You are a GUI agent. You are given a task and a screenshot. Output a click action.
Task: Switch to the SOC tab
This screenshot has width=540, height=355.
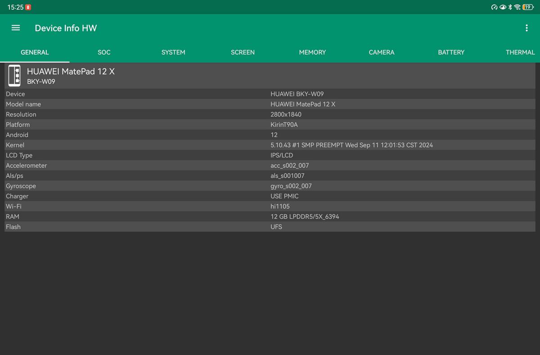tap(104, 52)
